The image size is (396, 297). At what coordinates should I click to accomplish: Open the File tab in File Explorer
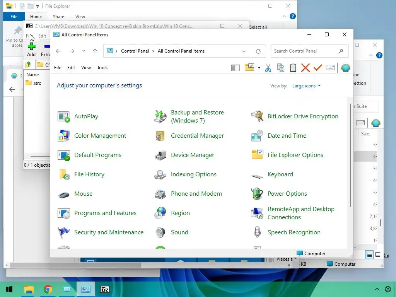pyautogui.click(x=14, y=17)
